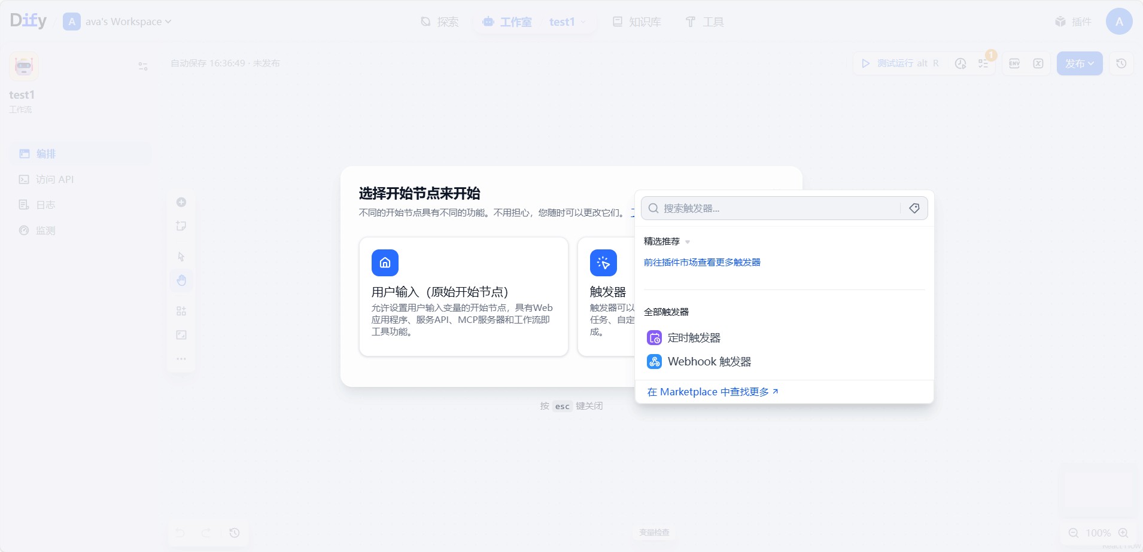
Task: Open the 在 Marketplace 中查找更多 link
Action: point(713,392)
